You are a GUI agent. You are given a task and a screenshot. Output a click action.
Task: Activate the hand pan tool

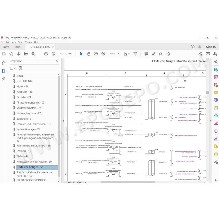(x=89, y=54)
